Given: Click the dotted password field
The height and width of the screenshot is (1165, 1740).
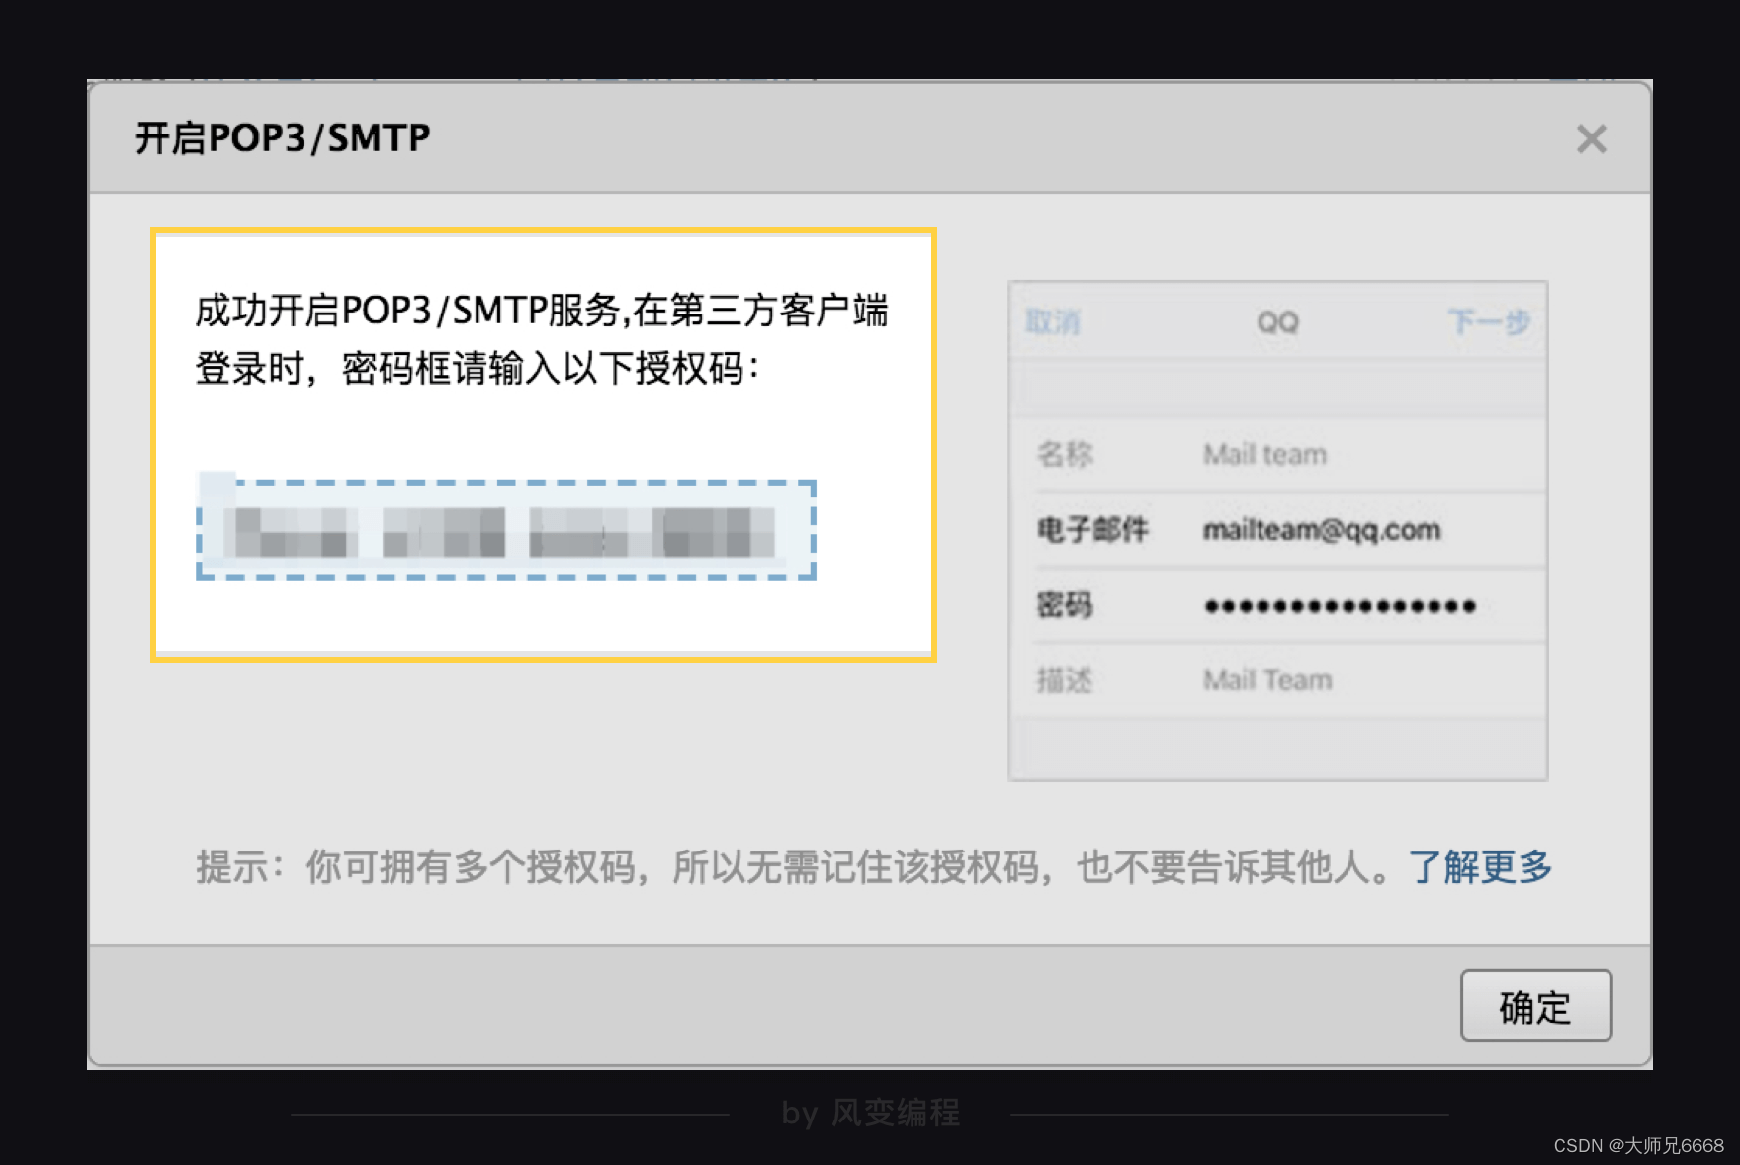Looking at the screenshot, I should tap(1341, 606).
